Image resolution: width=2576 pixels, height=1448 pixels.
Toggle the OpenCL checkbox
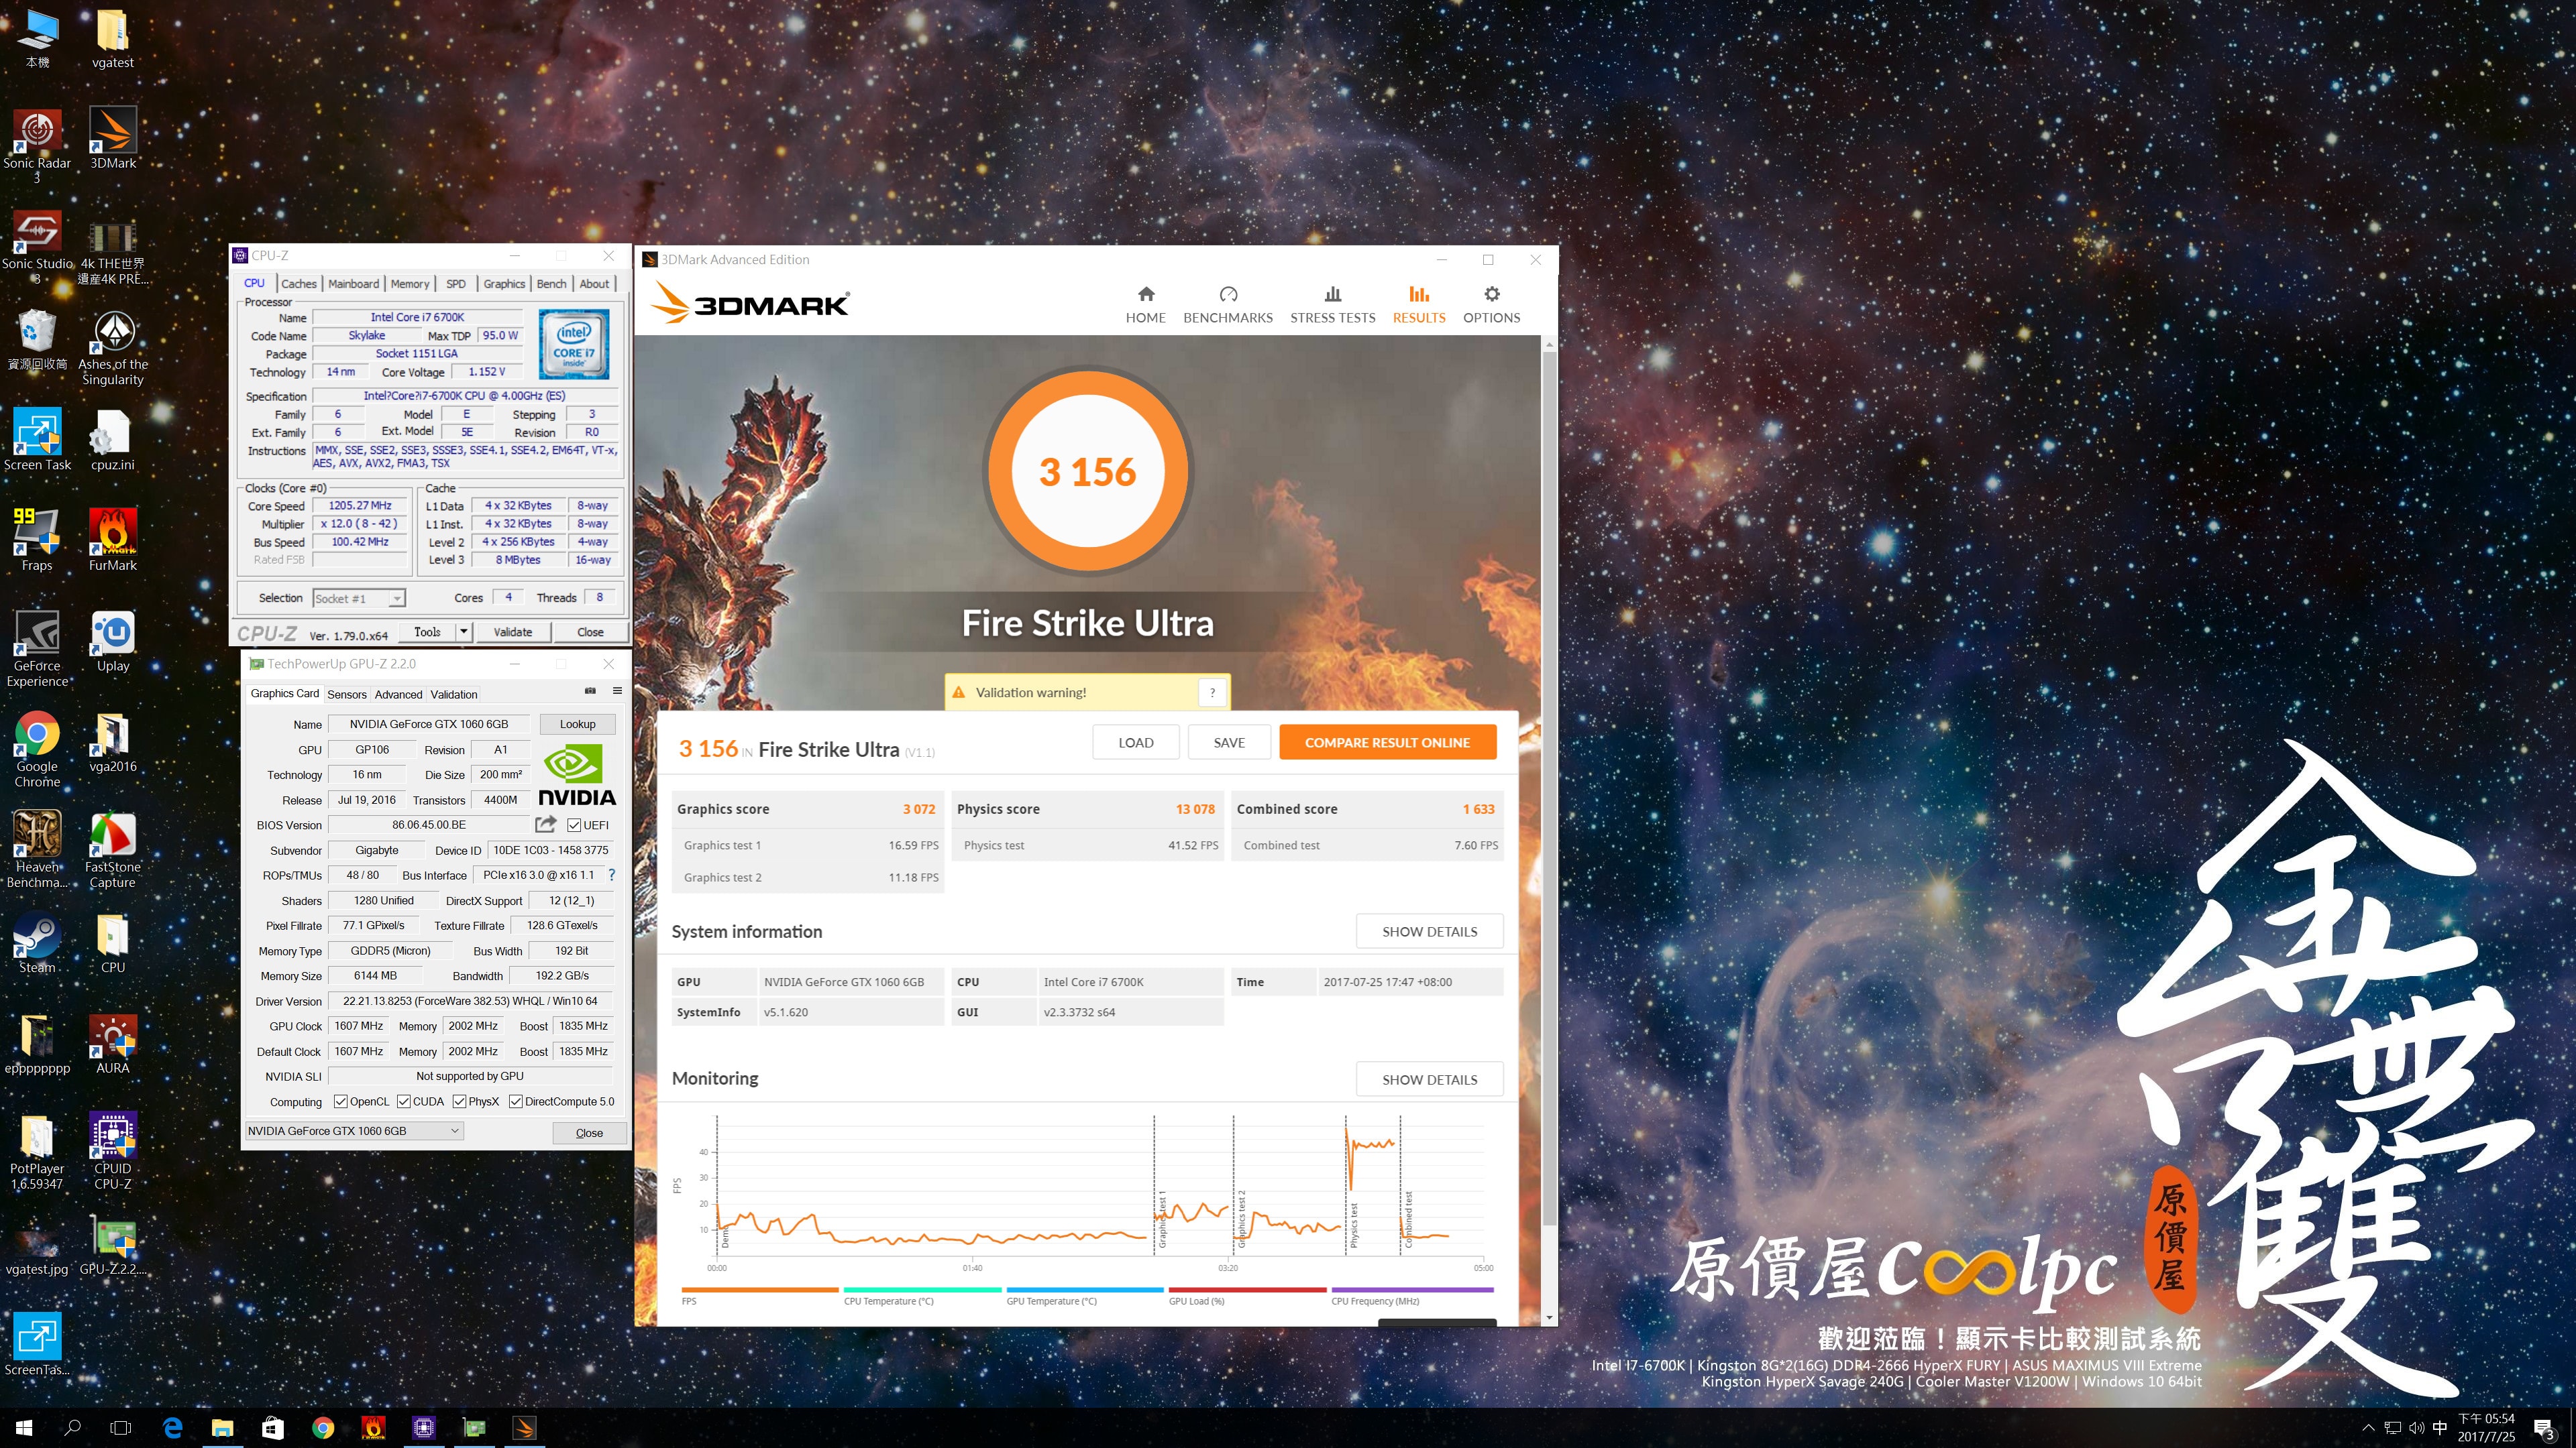coord(341,1102)
